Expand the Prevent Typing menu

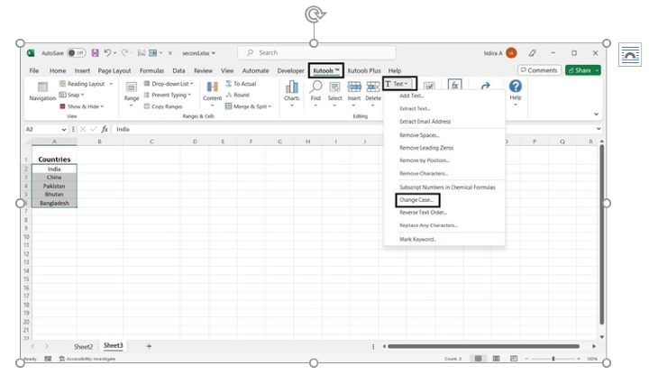pyautogui.click(x=189, y=95)
